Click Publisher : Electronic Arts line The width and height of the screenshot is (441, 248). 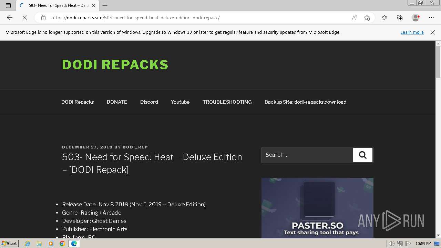tap(95, 229)
